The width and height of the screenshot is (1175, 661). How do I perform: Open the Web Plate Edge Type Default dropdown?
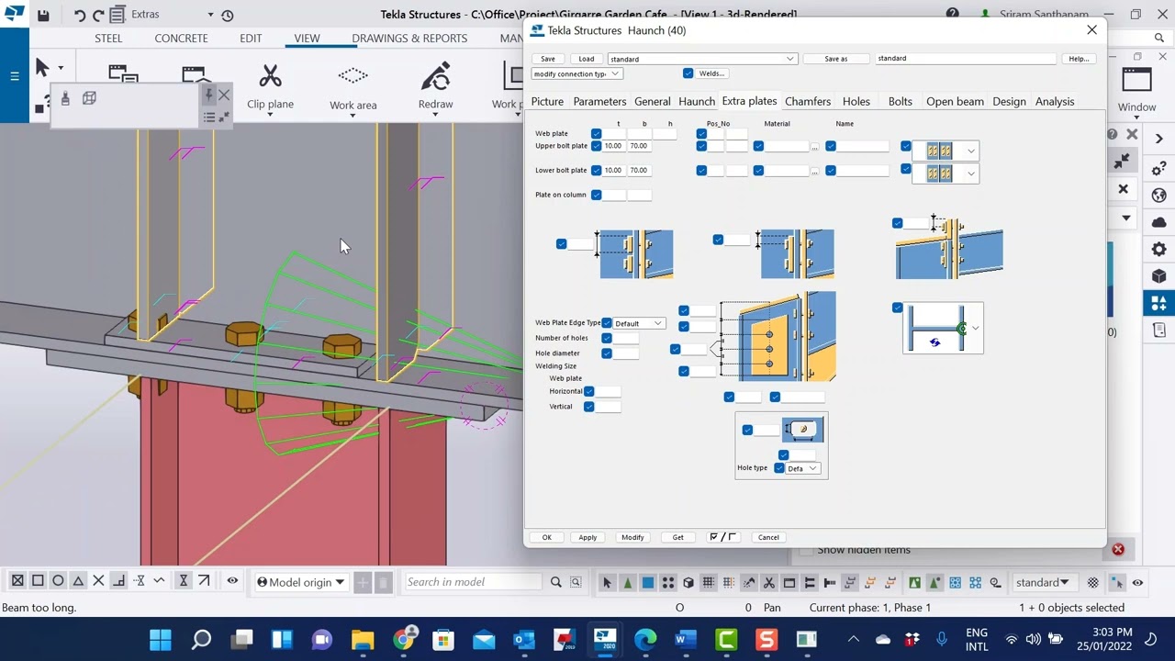[x=638, y=323]
